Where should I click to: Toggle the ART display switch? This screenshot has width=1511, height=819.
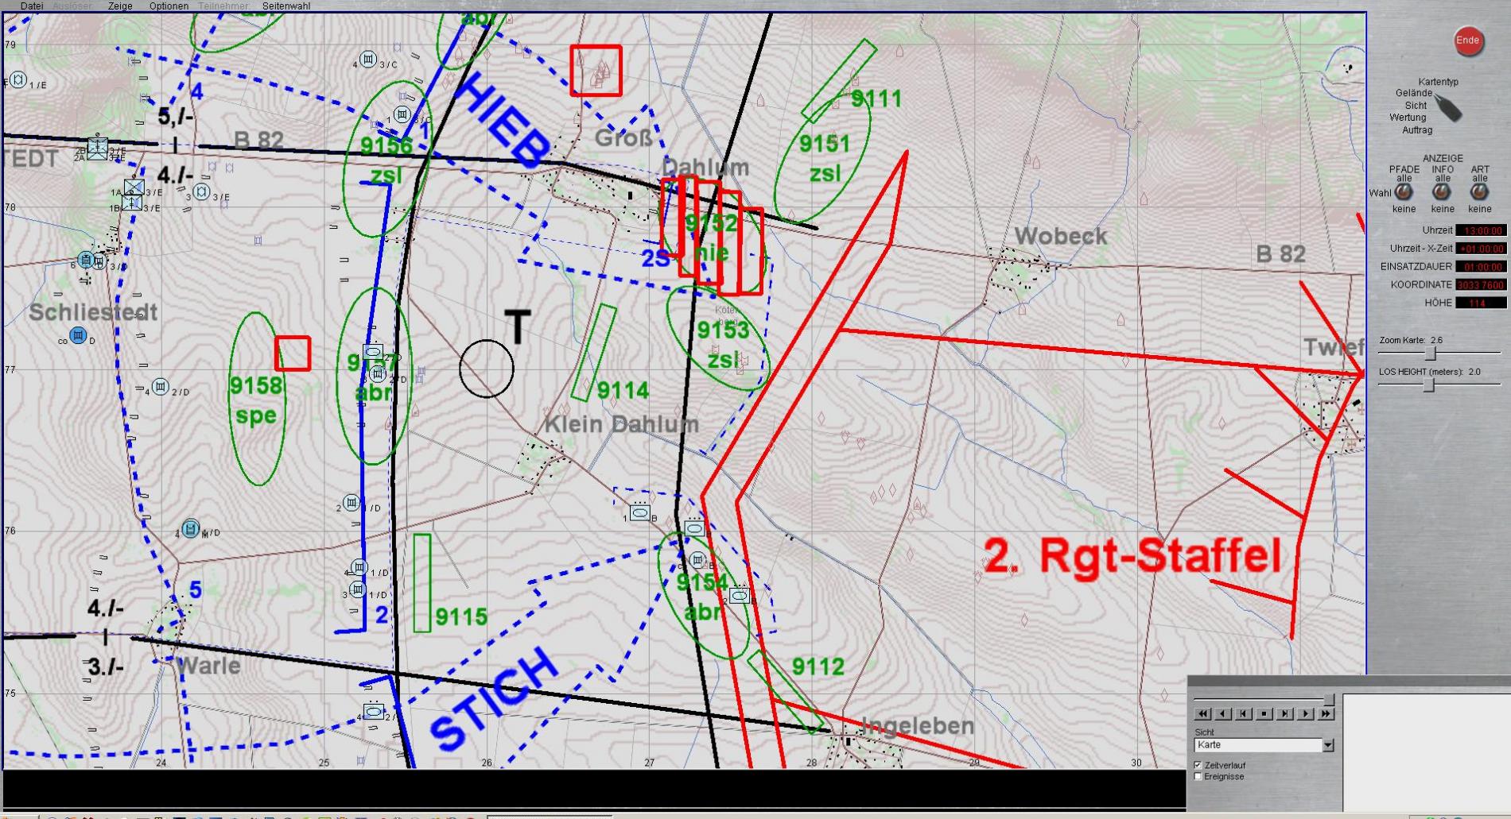1479,192
